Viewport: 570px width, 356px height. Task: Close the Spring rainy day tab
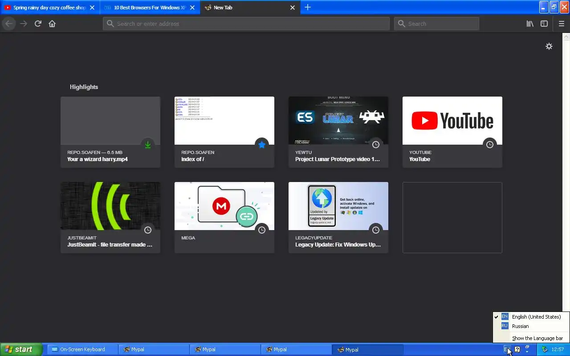coord(92,8)
